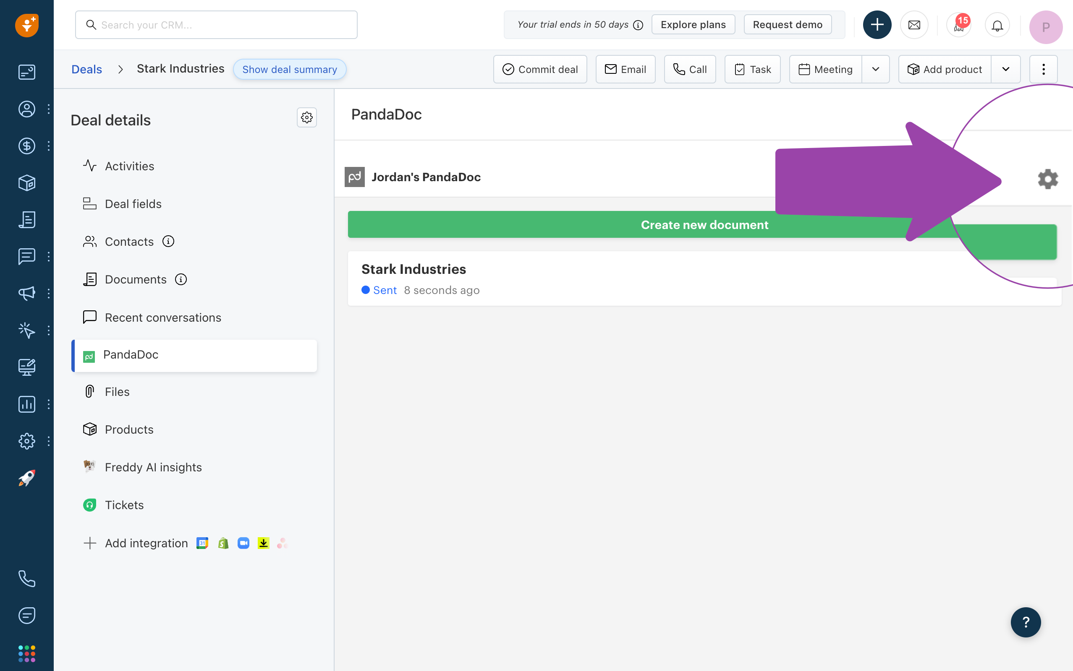
Task: Open the help question mark button
Action: pyautogui.click(x=1026, y=622)
